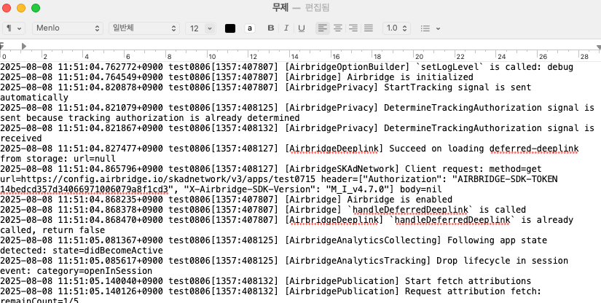Open the list bullets and numbering dropdown
Viewport: 601px width, 303px height.
click(x=430, y=28)
